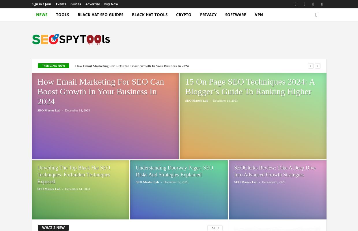Click SEO Master Lab author on doorway pages post
The width and height of the screenshot is (358, 231).
click(147, 182)
